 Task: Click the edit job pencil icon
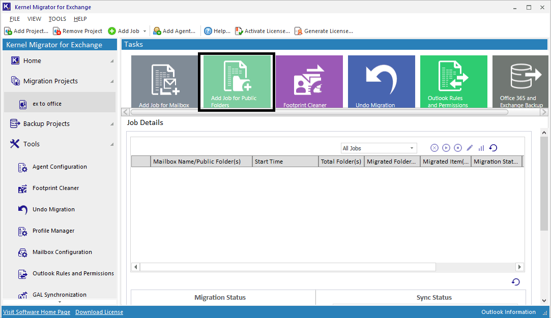(470, 148)
